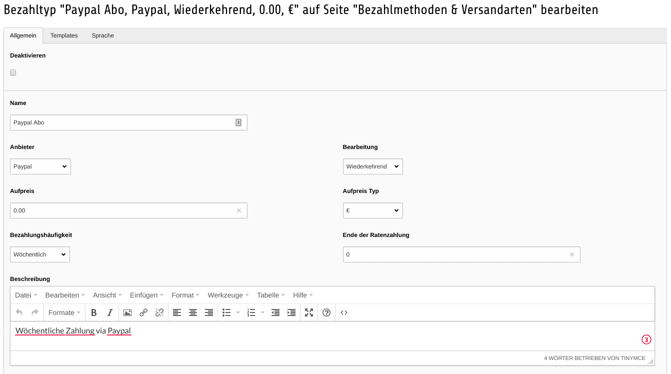Screen dimensions: 671x374
Task: Open the Datei menu
Action: click(x=26, y=295)
